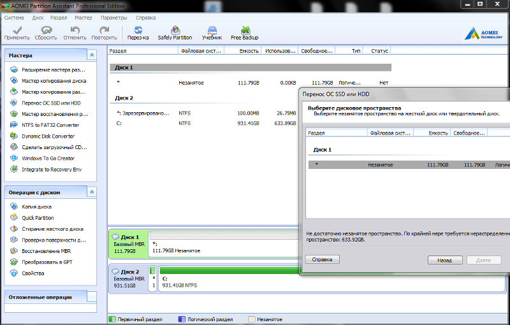Click the Первичный раздел legend swatch

point(112,319)
